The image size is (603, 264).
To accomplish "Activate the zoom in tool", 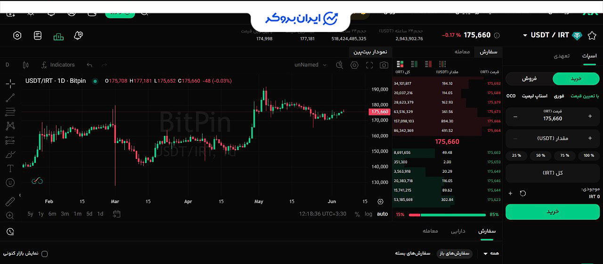I will 10,216.
